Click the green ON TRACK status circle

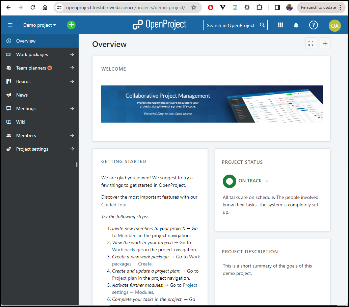click(x=229, y=181)
